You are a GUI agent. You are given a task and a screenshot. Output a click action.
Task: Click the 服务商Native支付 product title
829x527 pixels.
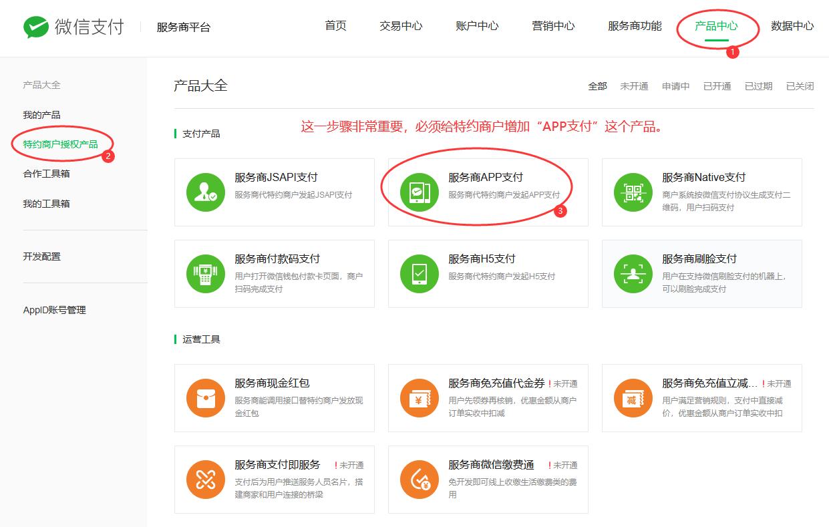(x=703, y=178)
